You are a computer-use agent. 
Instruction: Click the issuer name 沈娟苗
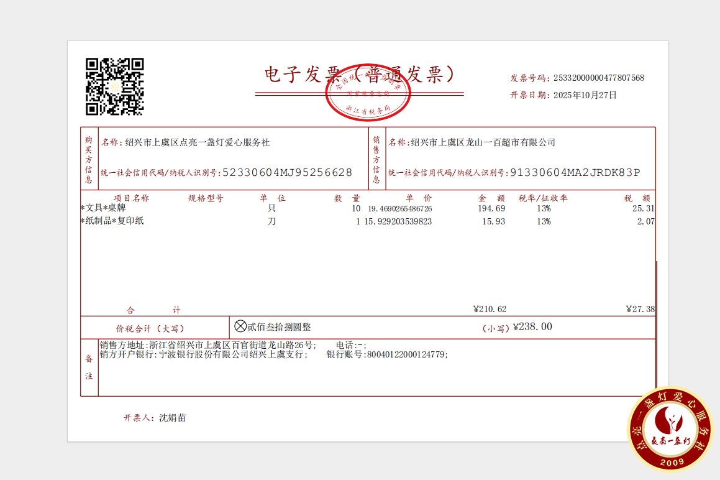pos(172,418)
